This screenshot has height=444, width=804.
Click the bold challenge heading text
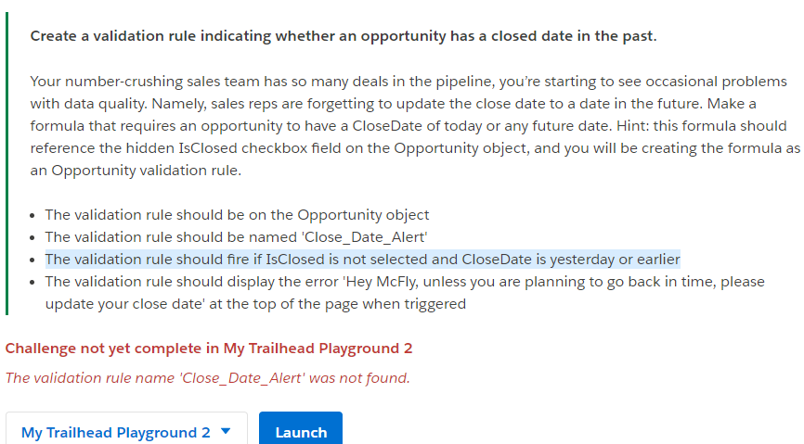[343, 36]
